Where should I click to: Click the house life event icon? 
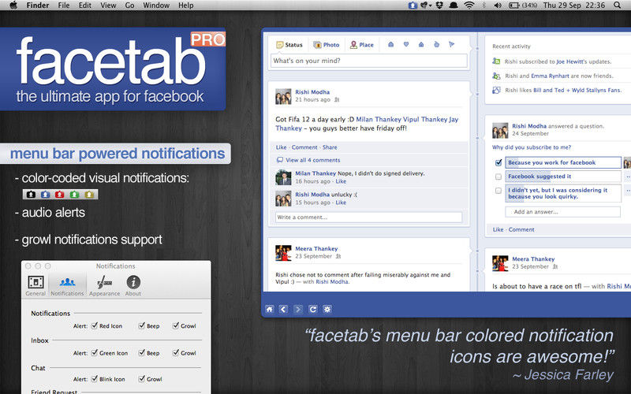(x=421, y=44)
